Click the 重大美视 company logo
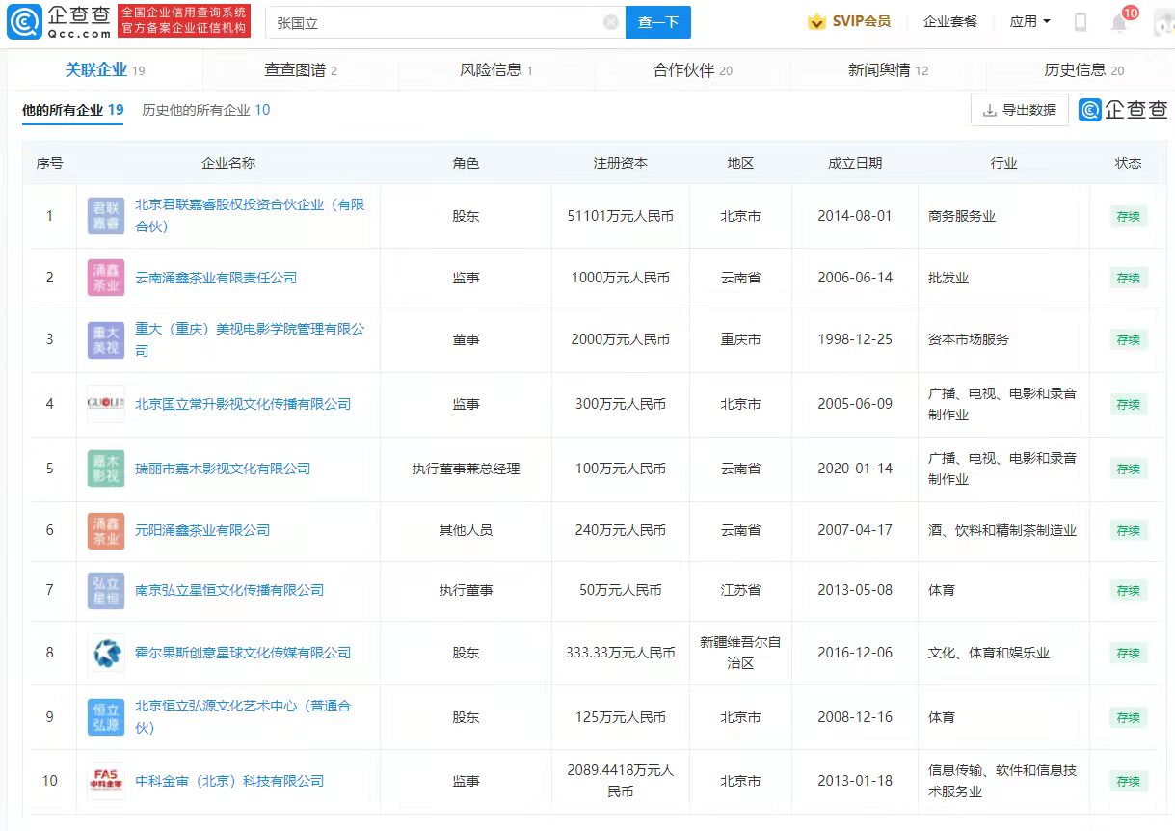Image resolution: width=1175 pixels, height=831 pixels. [106, 339]
